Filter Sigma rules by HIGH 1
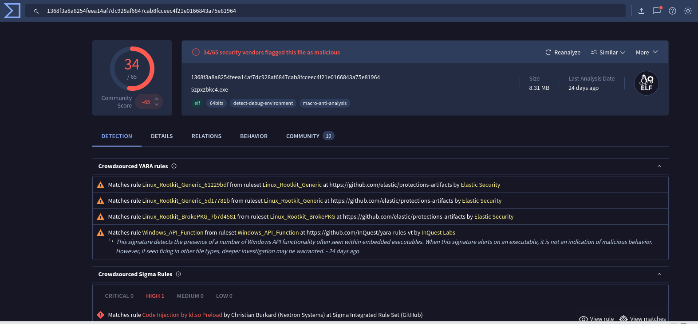Image resolution: width=698 pixels, height=324 pixels. pos(155,296)
